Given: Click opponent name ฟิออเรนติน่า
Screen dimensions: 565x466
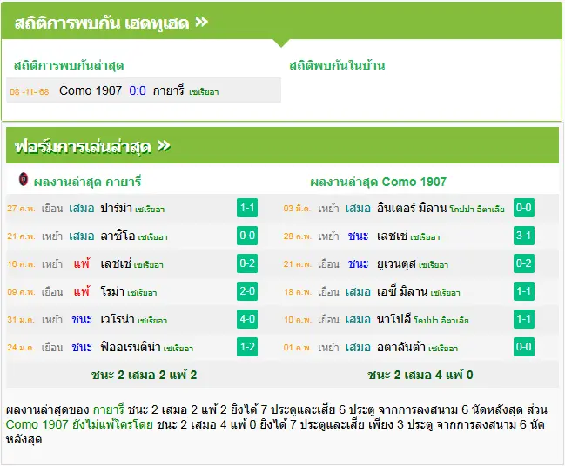Looking at the screenshot, I should pyautogui.click(x=131, y=347).
